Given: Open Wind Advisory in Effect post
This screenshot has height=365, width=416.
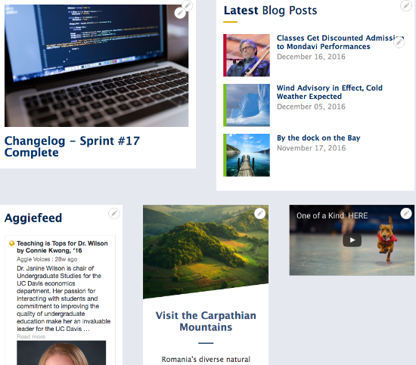Looking at the screenshot, I should (330, 92).
